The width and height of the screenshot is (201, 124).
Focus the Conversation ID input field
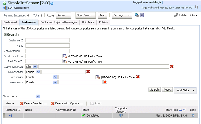point(47,51)
